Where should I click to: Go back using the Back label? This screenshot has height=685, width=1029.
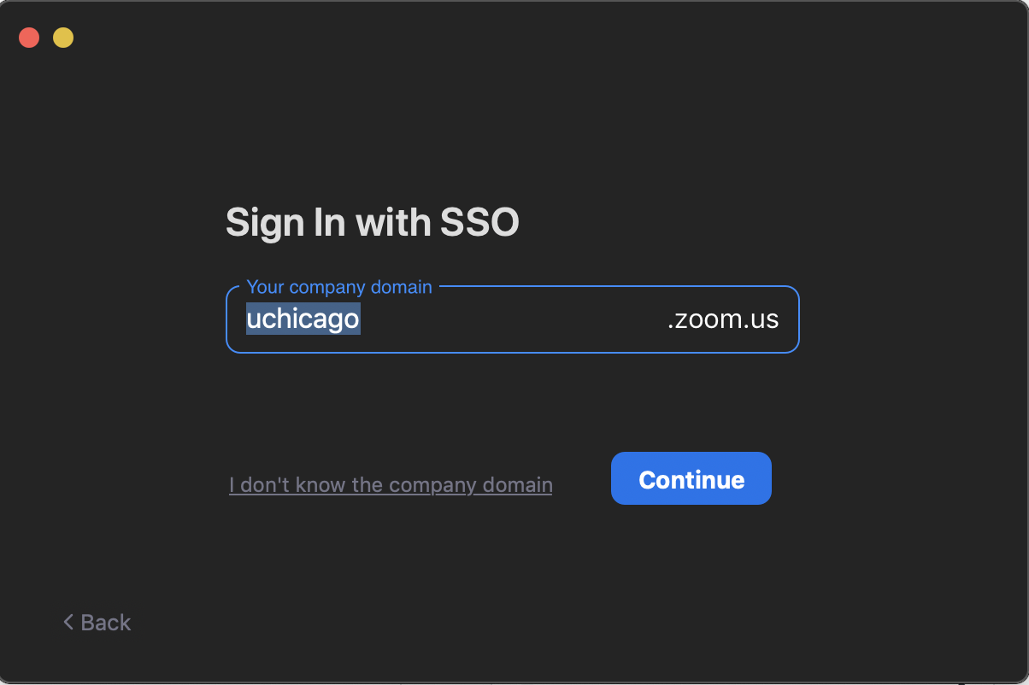(x=106, y=623)
